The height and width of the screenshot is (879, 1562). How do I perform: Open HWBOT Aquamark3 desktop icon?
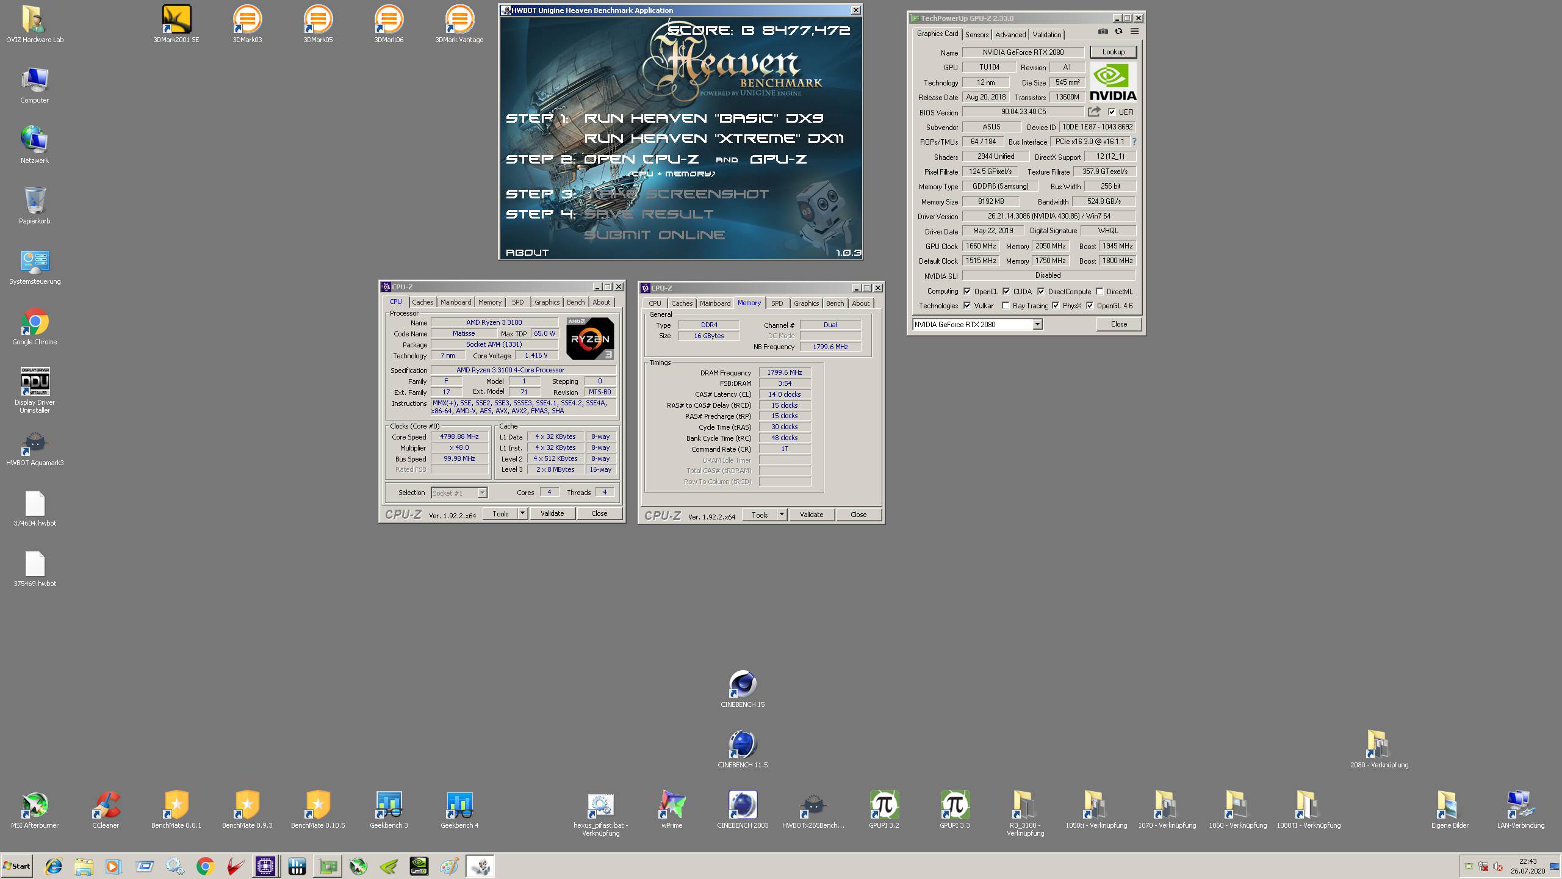[x=35, y=449]
